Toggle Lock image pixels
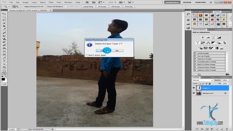The width and height of the screenshot is (233, 131). pos(203,84)
